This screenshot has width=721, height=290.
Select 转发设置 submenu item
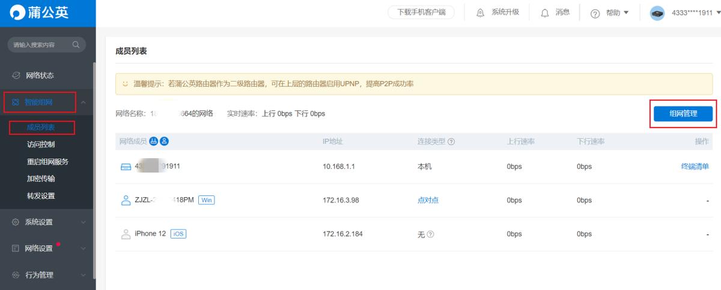click(x=41, y=196)
